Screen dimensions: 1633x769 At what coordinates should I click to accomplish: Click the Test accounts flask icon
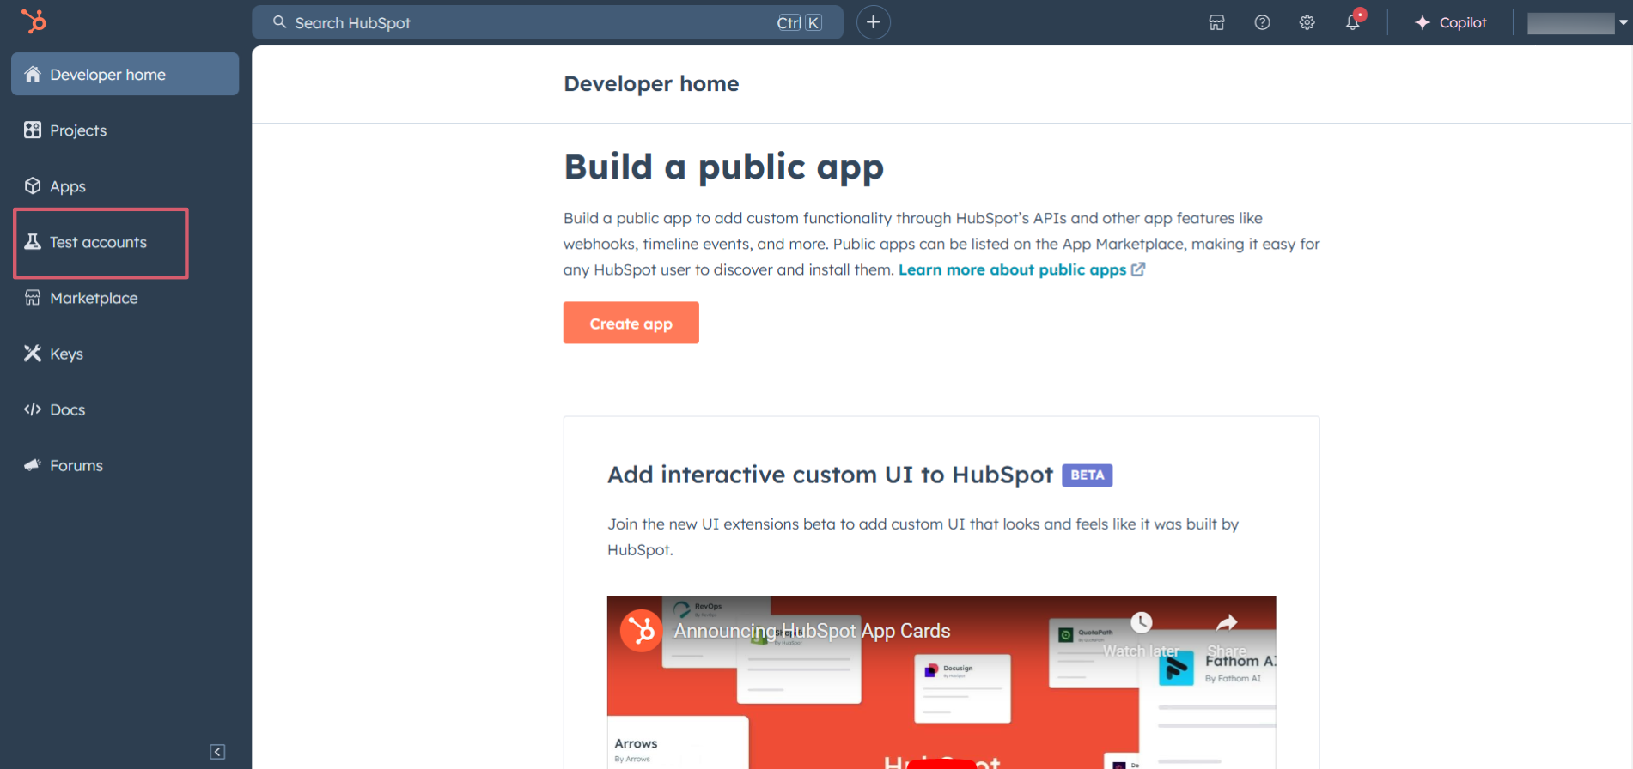point(33,241)
